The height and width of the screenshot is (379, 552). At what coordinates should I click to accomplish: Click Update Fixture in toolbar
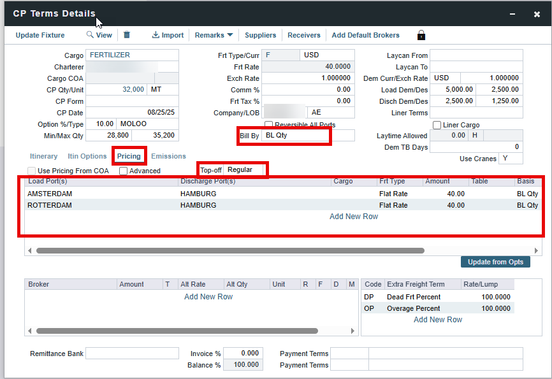40,35
